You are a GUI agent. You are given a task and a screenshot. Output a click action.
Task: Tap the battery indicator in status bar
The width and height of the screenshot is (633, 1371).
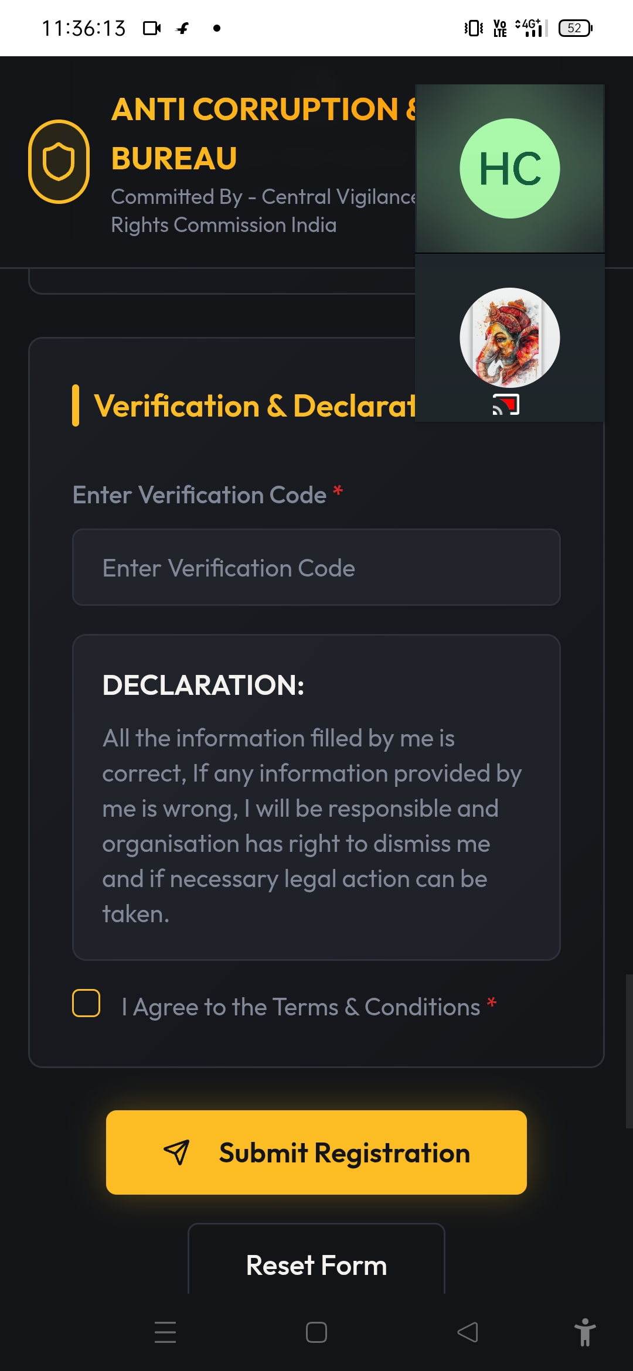[576, 28]
